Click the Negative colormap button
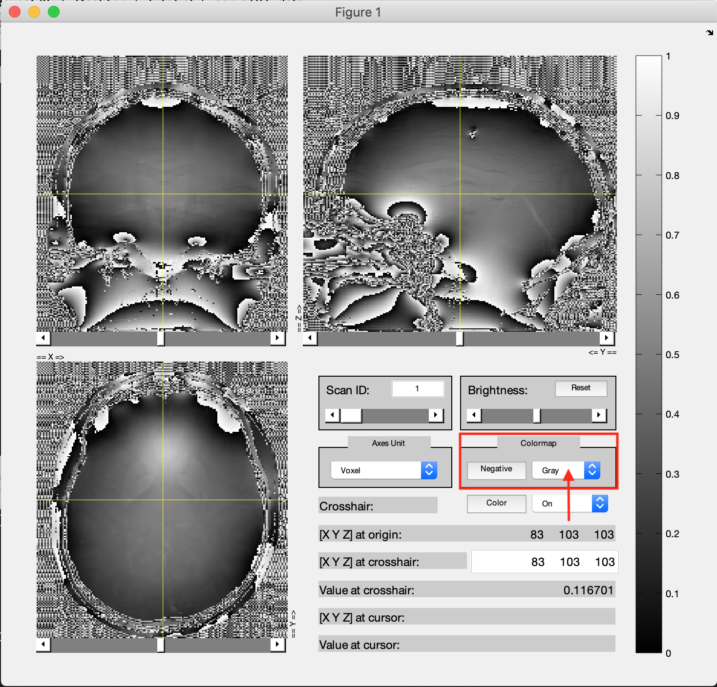The width and height of the screenshot is (717, 687). (497, 470)
